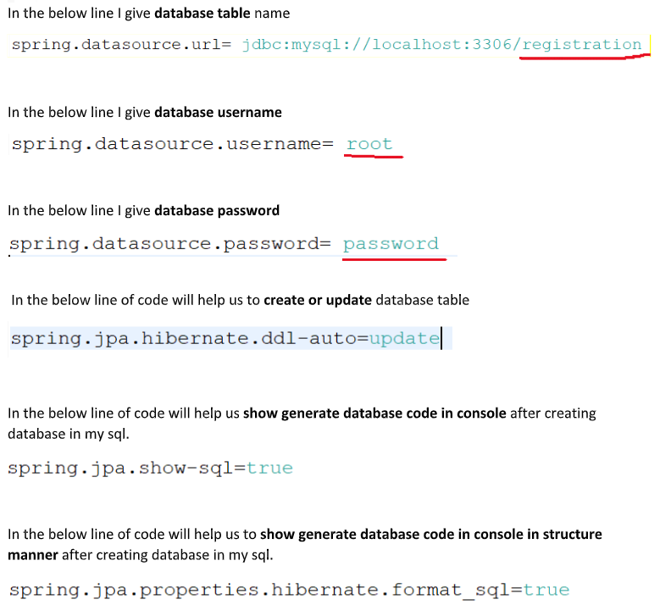Screen dimensions: 671x616
Task: Click bold 'create or update' text
Action: click(x=318, y=300)
